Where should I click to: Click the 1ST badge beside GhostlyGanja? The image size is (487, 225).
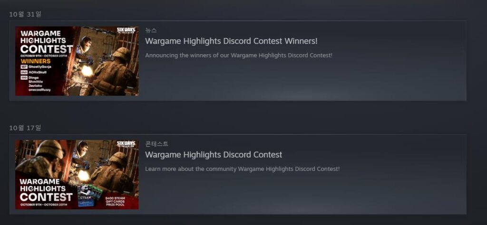point(24,66)
